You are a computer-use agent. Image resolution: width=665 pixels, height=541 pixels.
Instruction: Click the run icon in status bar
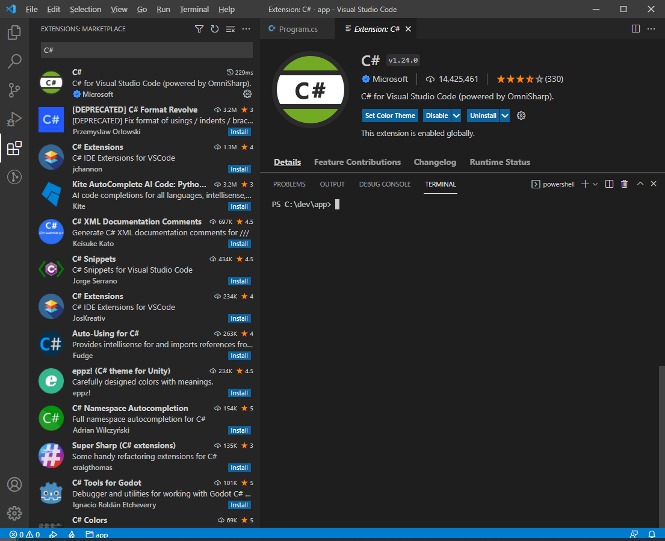[x=54, y=534]
